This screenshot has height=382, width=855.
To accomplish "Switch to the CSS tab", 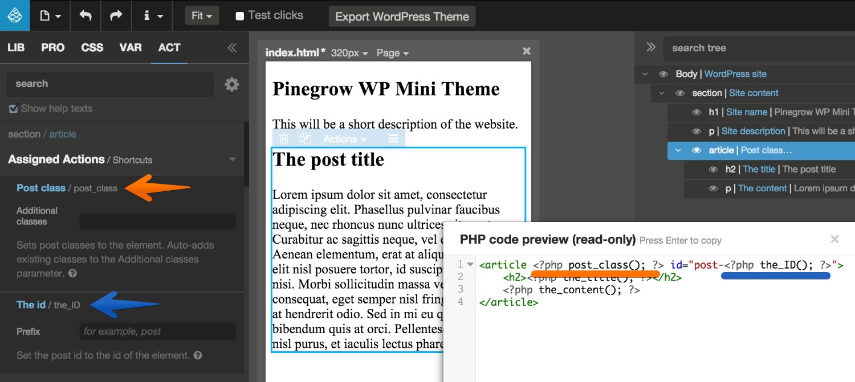I will coord(92,48).
